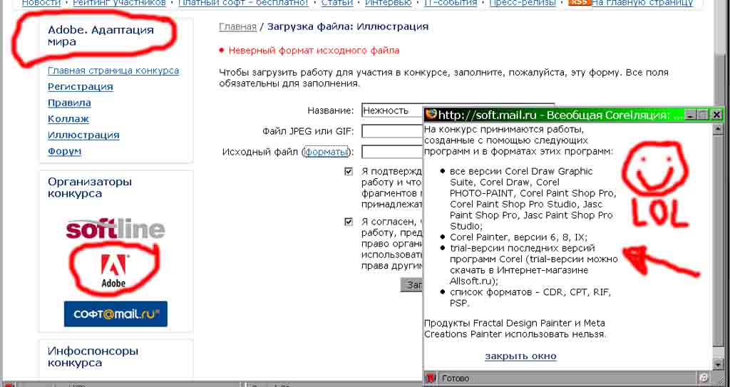Screen dimensions: 730x387
Task: Maximize the soft.mail.ru popup window
Action: tap(704, 115)
